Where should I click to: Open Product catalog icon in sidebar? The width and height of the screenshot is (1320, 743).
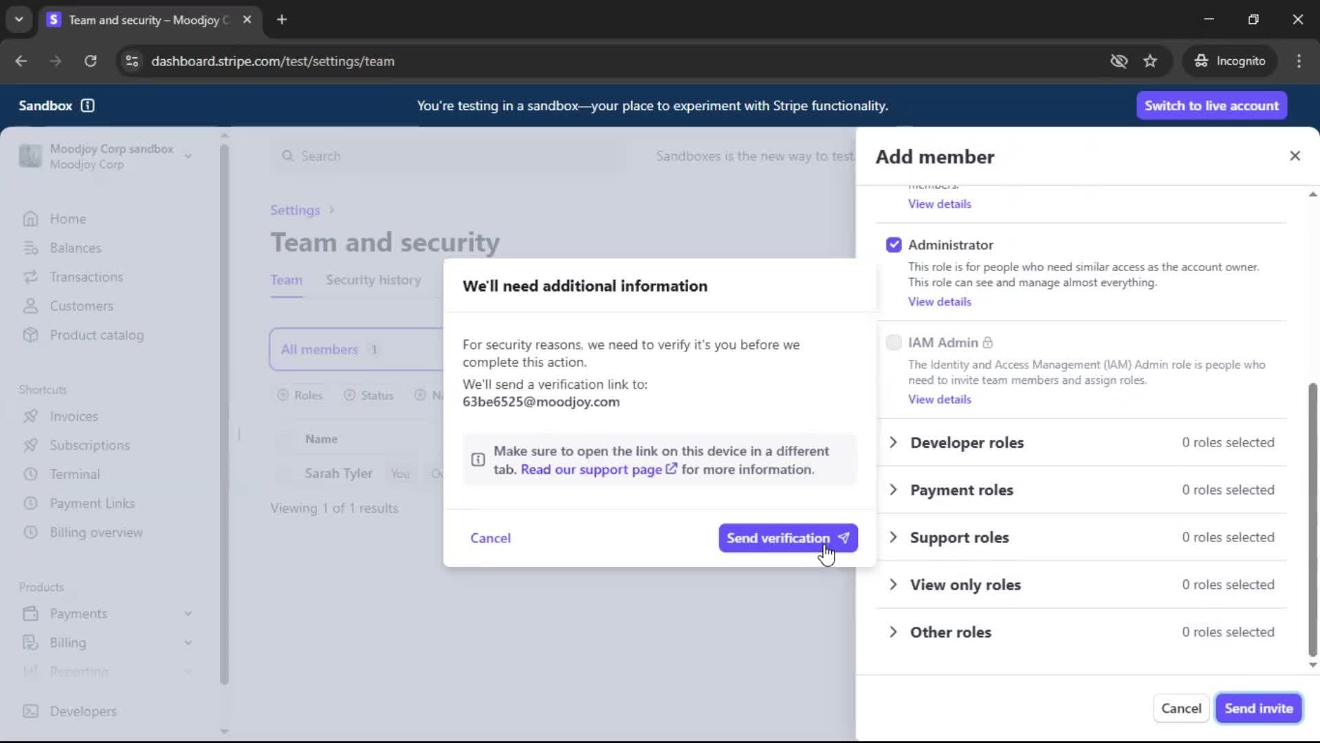pos(30,335)
